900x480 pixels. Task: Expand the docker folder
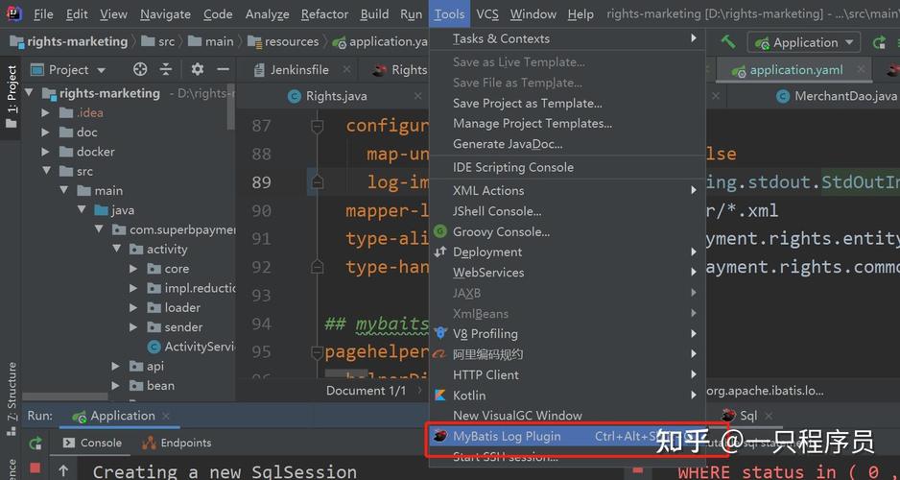[x=45, y=152]
